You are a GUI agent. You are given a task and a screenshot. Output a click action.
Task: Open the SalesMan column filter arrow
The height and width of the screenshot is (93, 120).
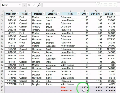coord(58,14)
